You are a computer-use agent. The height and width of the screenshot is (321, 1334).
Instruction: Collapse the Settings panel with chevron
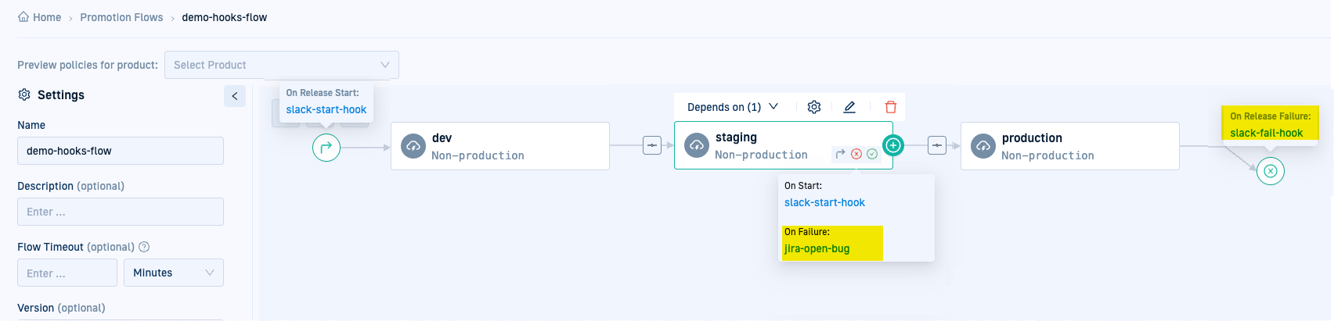(x=235, y=95)
